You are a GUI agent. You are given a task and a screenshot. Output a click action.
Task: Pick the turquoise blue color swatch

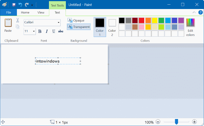click(x=168, y=20)
